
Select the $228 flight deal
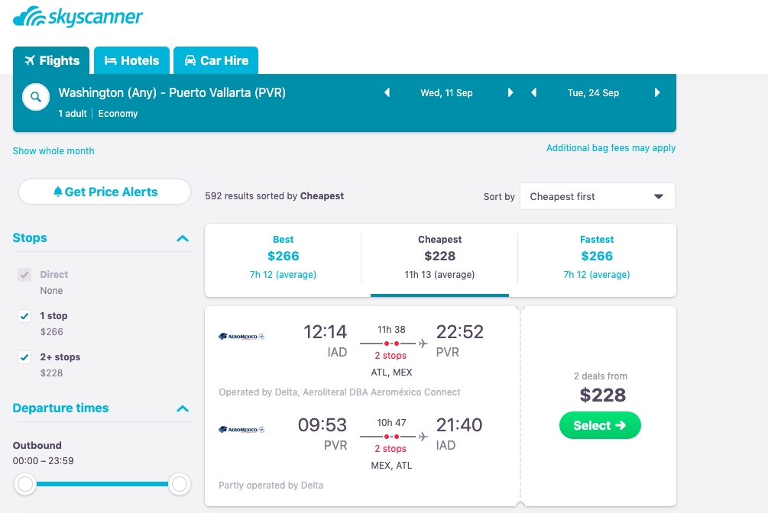click(x=600, y=425)
